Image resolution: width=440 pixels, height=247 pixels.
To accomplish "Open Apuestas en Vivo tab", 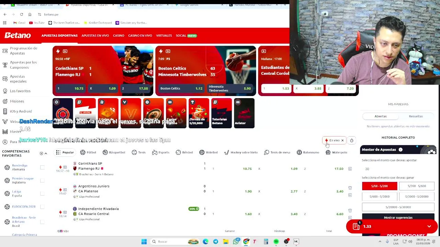I will (95, 36).
